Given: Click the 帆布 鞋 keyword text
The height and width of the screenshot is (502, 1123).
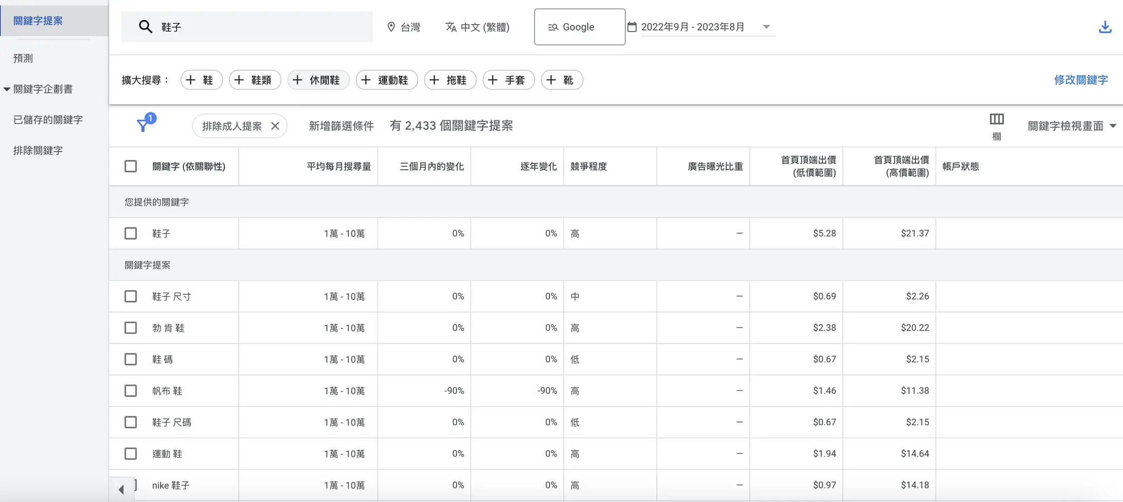Looking at the screenshot, I should coord(167,391).
